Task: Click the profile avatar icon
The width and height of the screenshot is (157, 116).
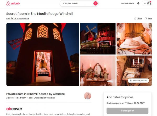Action: pos(149,3)
